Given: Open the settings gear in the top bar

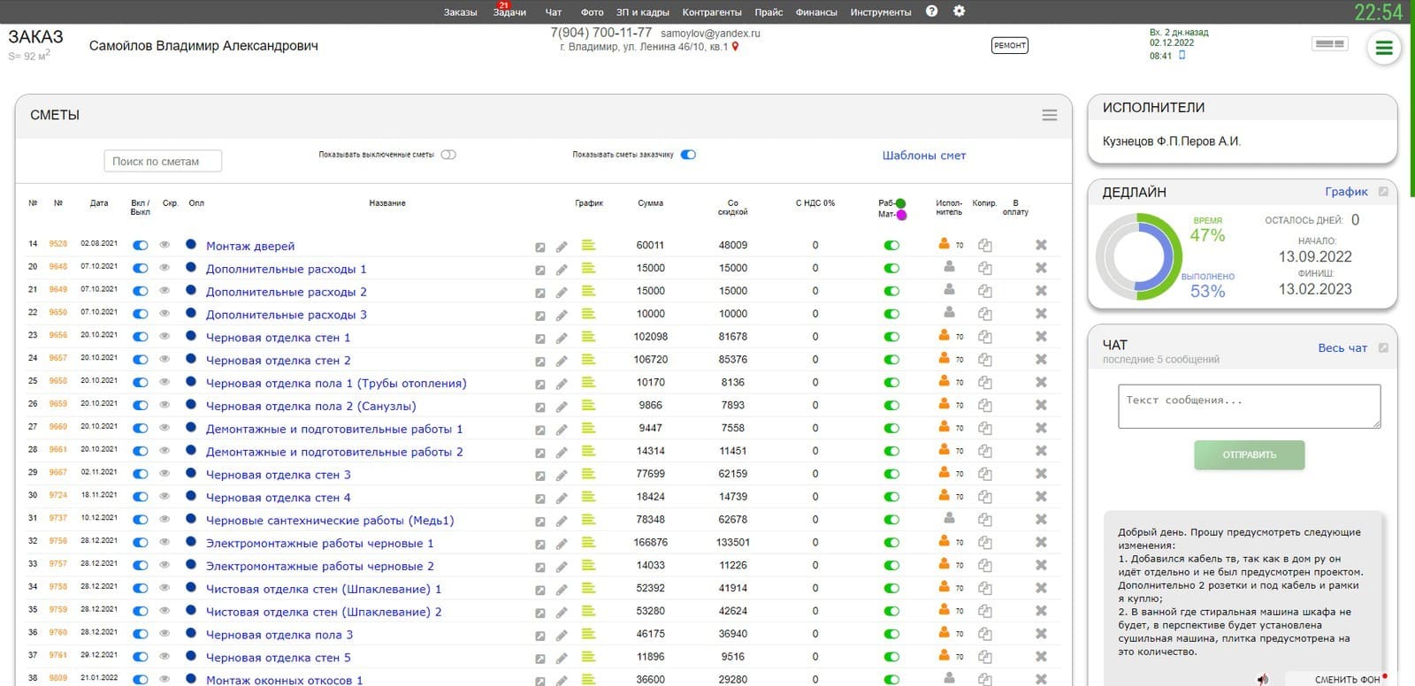Looking at the screenshot, I should coord(959,11).
